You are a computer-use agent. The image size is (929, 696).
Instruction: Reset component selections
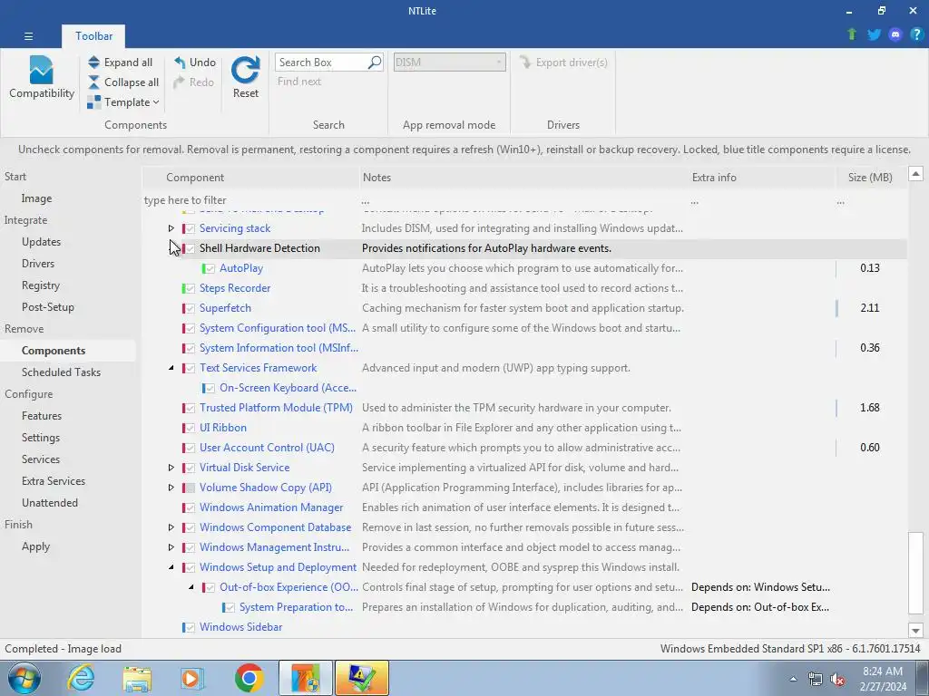(x=245, y=77)
